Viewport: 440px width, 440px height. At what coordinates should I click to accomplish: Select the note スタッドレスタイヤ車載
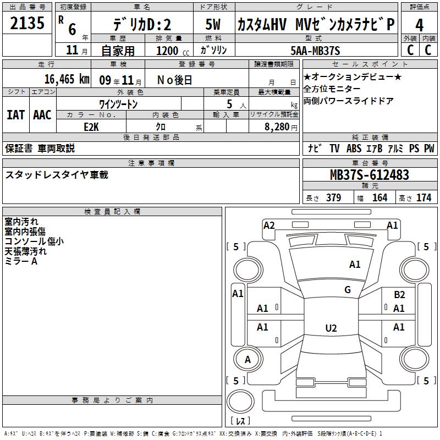(57, 175)
